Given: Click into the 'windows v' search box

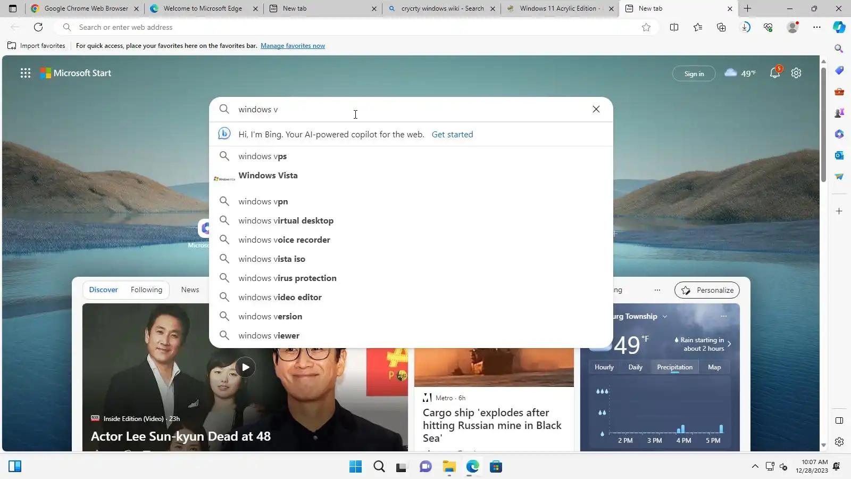Looking at the screenshot, I should 411,109.
